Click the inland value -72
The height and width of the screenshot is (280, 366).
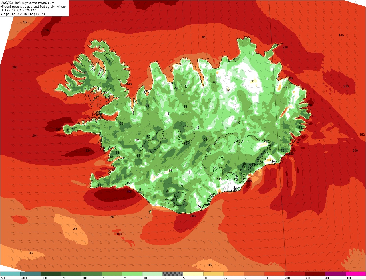click(x=282, y=151)
